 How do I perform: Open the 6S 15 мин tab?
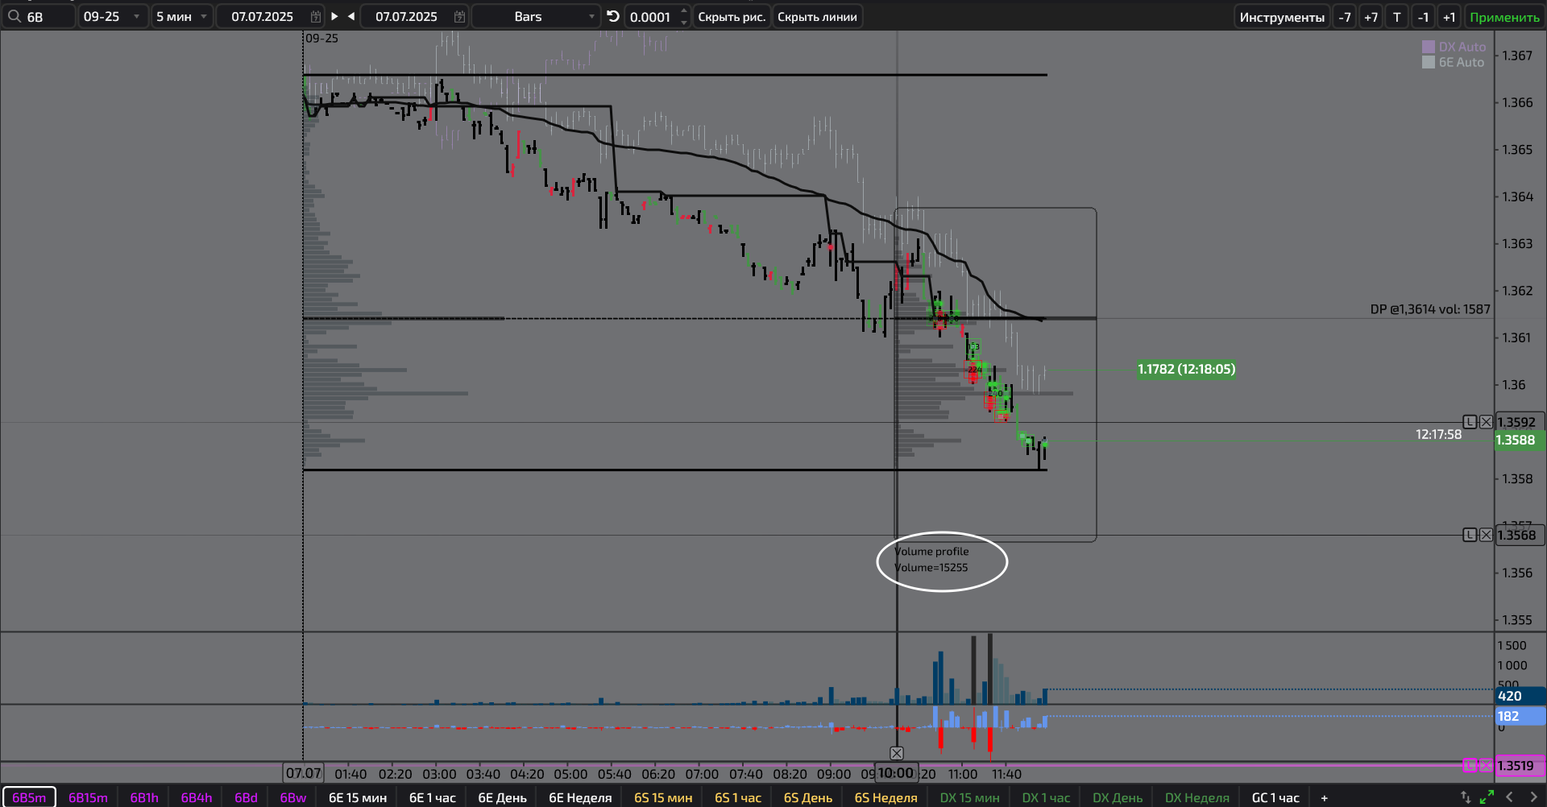coord(663,797)
